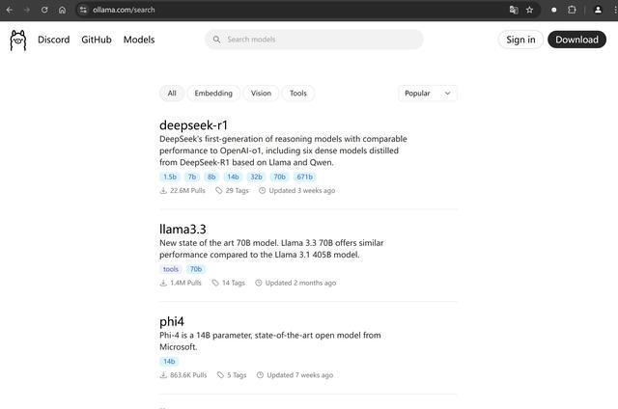Open the Discord link
Image resolution: width=618 pixels, height=409 pixels.
[54, 40]
